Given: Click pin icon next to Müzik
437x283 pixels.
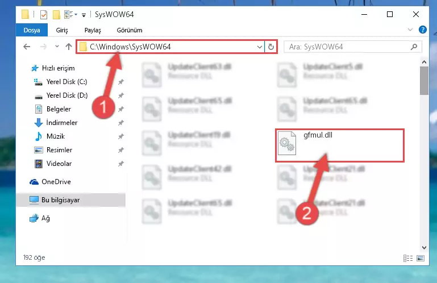Looking at the screenshot, I should coord(120,136).
